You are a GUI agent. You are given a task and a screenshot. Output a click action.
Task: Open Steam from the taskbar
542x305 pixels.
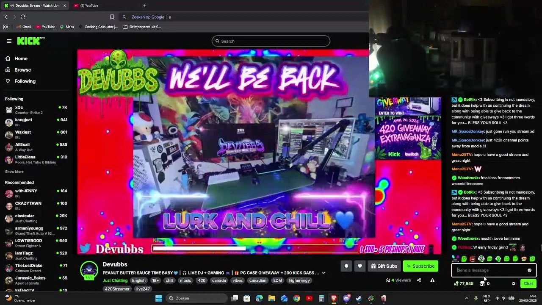359,298
